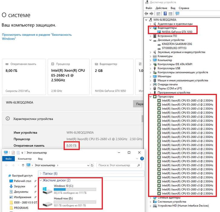This screenshot has width=220, height=212.
Task: Click the Видеоадаптер 2 GB card
Action: click(x=112, y=77)
